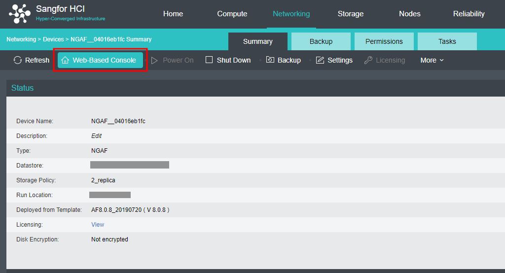Click the Type value NGAF
This screenshot has height=273, width=505.
pyautogui.click(x=99, y=151)
